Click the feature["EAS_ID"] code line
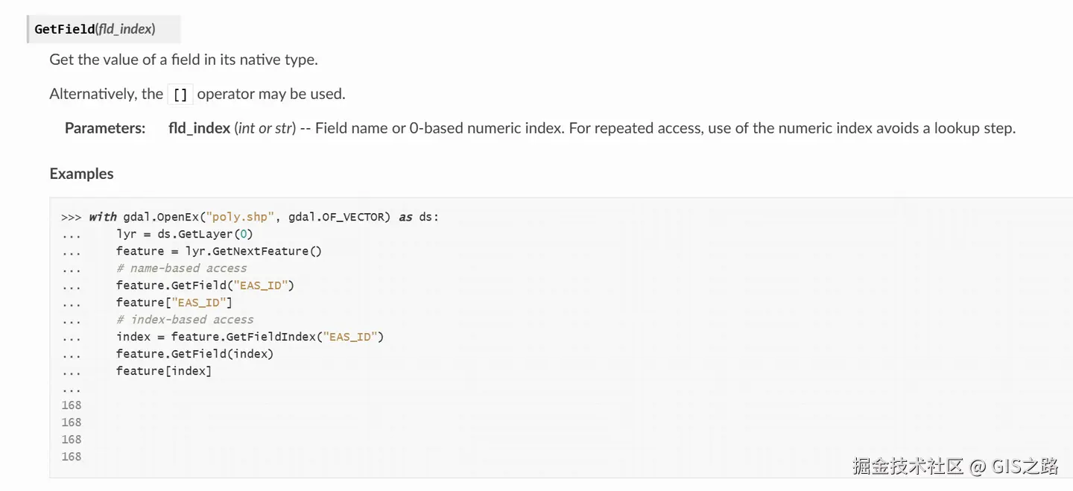The height and width of the screenshot is (491, 1073). point(174,302)
